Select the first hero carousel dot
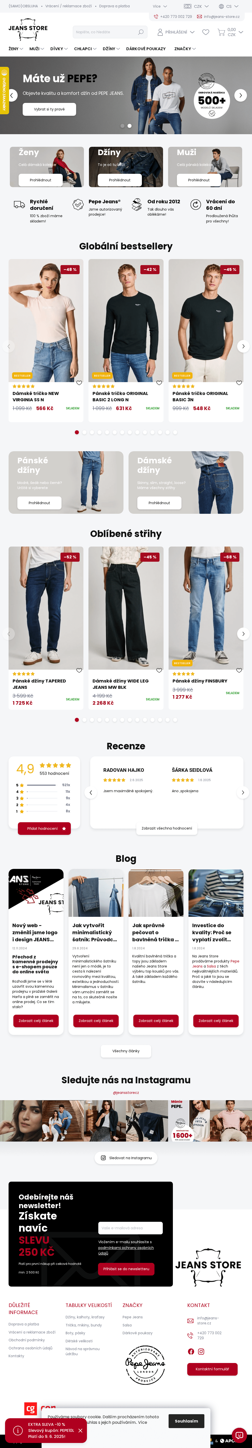The image size is (252, 1448). (x=122, y=126)
